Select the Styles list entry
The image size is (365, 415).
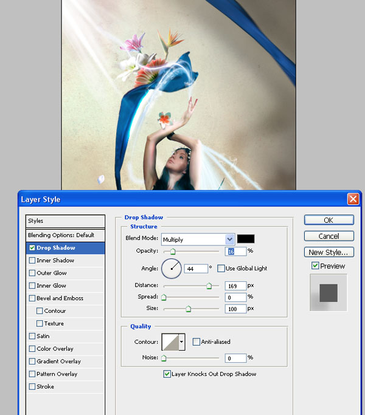[x=66, y=221]
